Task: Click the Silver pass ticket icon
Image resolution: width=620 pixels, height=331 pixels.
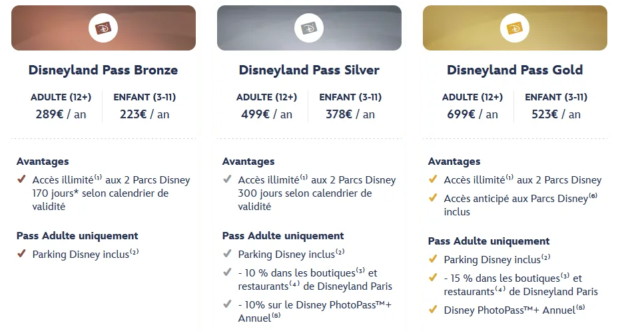Action: tap(309, 28)
